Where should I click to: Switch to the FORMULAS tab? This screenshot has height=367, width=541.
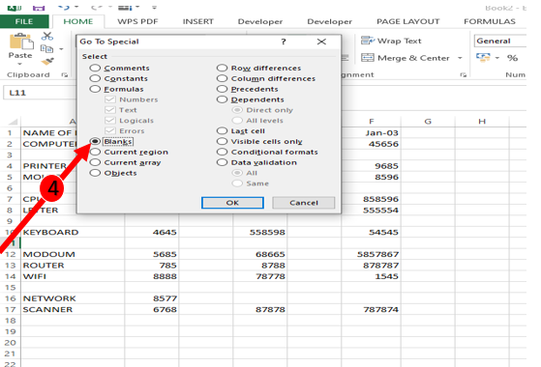490,21
